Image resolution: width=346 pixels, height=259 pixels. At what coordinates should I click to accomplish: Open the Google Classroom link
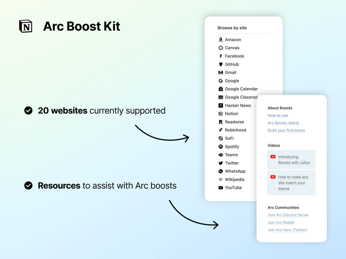pyautogui.click(x=241, y=97)
